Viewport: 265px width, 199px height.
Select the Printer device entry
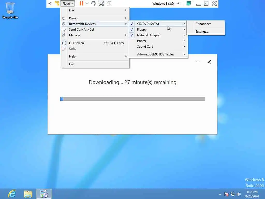pos(158,41)
